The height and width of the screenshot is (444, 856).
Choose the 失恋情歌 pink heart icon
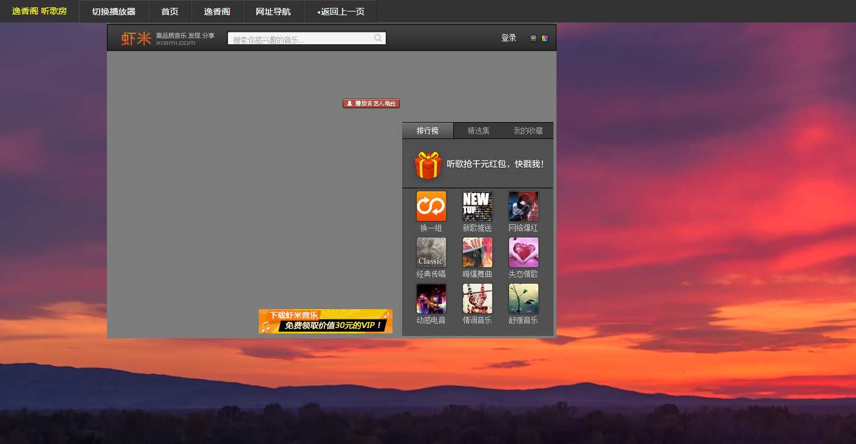pos(523,252)
